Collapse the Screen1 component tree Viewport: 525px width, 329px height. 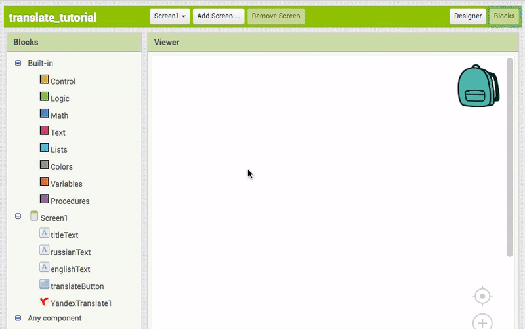[18, 216]
